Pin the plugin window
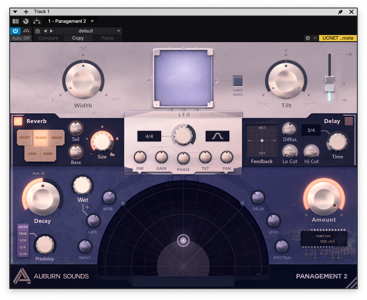 tap(340, 12)
